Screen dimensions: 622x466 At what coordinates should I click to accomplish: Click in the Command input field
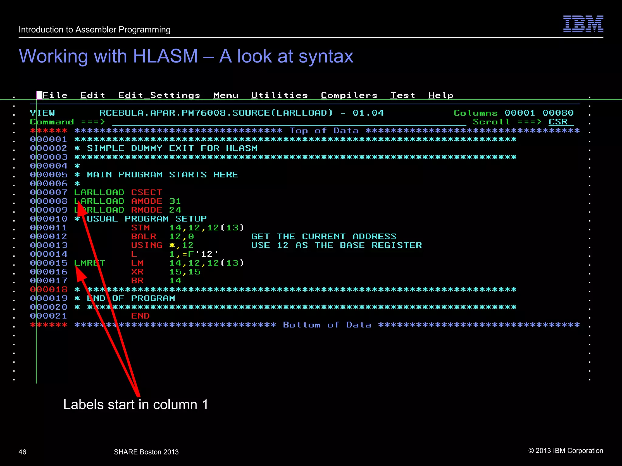tap(289, 122)
